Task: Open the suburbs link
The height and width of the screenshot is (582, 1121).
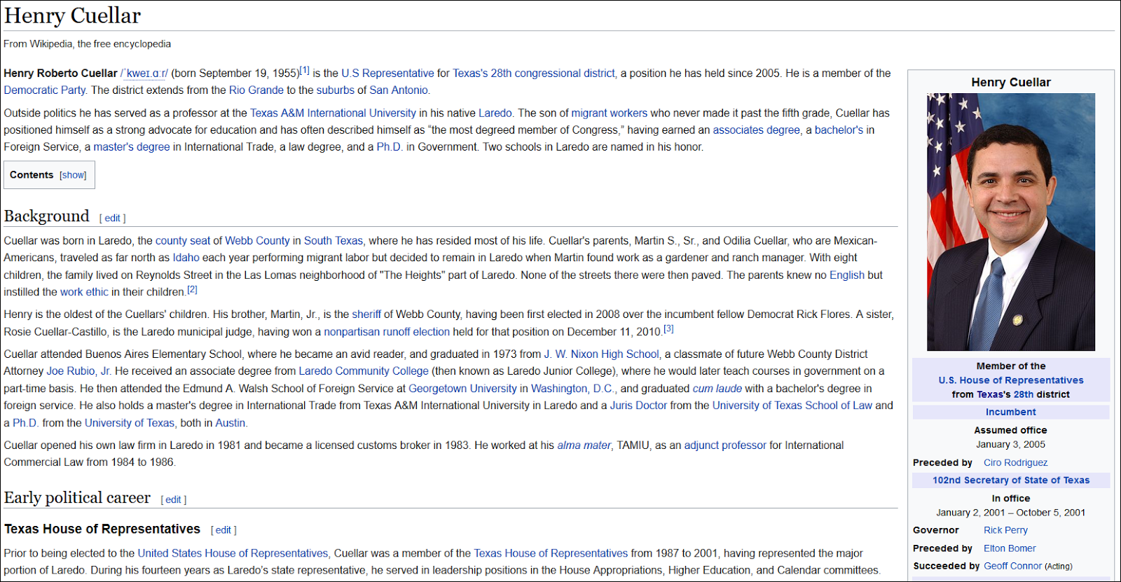Action: pos(336,90)
